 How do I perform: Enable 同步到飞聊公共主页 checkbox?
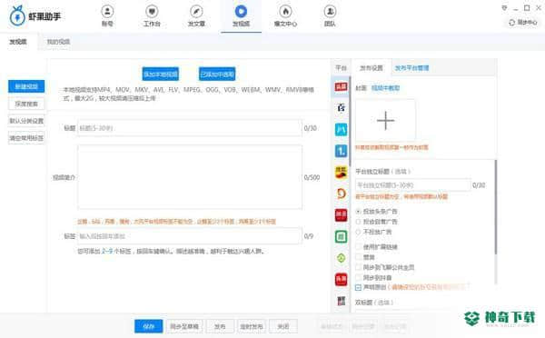(x=358, y=267)
